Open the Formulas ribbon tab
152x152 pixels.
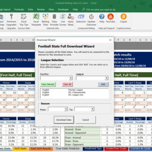tap(19, 9)
